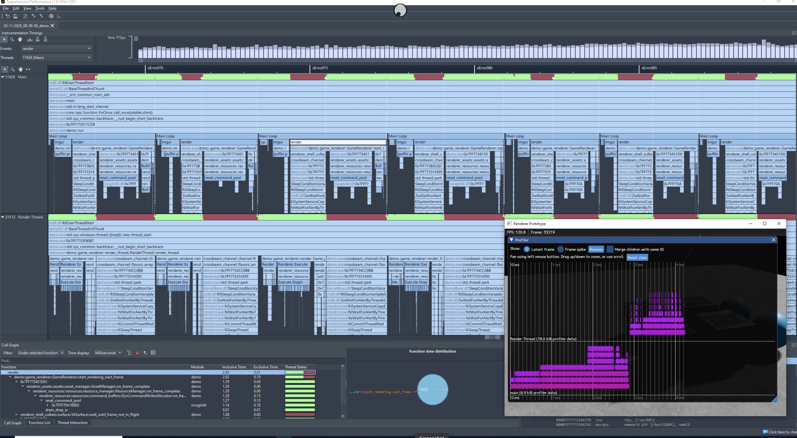
Task: Click the tree view icon beside Milliseconds
Action: (130, 353)
